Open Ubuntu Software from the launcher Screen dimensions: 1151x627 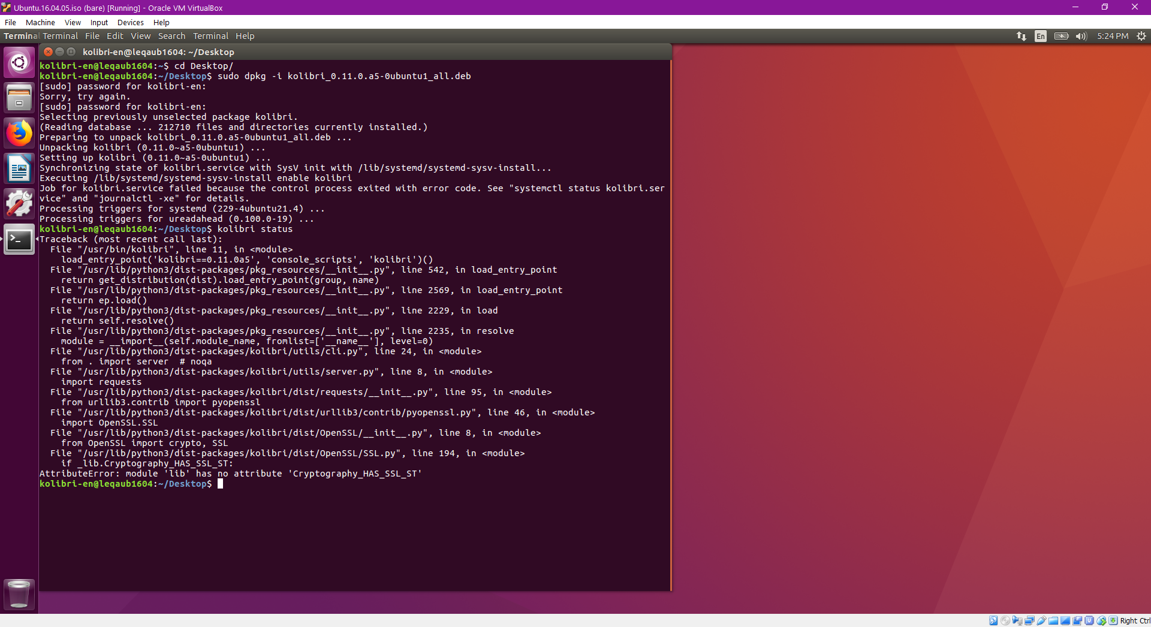click(x=19, y=203)
